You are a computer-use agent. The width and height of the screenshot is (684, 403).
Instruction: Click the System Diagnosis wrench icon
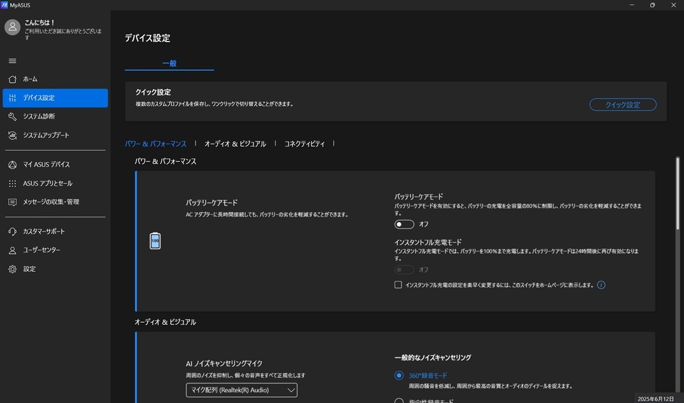click(x=13, y=117)
